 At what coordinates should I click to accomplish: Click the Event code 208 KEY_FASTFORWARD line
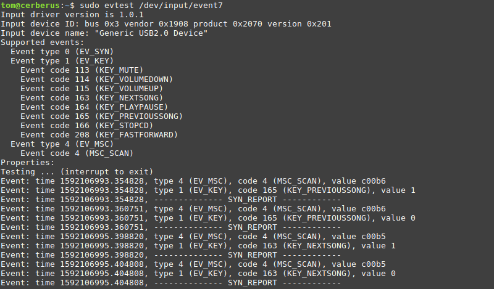pyautogui.click(x=99, y=134)
